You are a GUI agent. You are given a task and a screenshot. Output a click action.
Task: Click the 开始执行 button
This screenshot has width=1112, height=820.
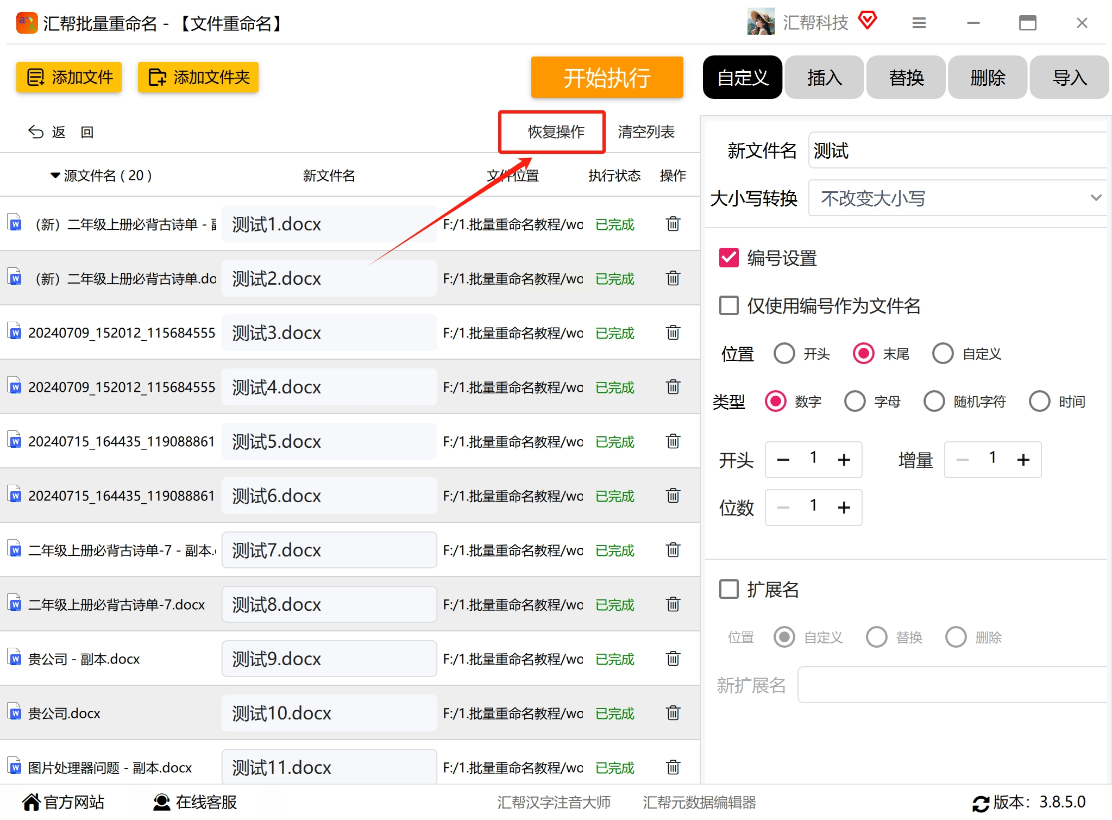click(x=607, y=78)
